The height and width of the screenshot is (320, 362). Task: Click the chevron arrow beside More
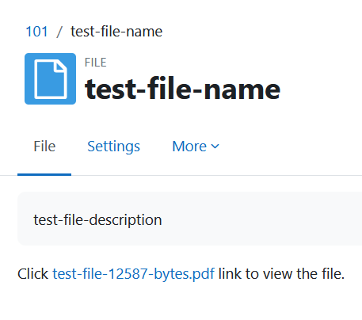[215, 147]
